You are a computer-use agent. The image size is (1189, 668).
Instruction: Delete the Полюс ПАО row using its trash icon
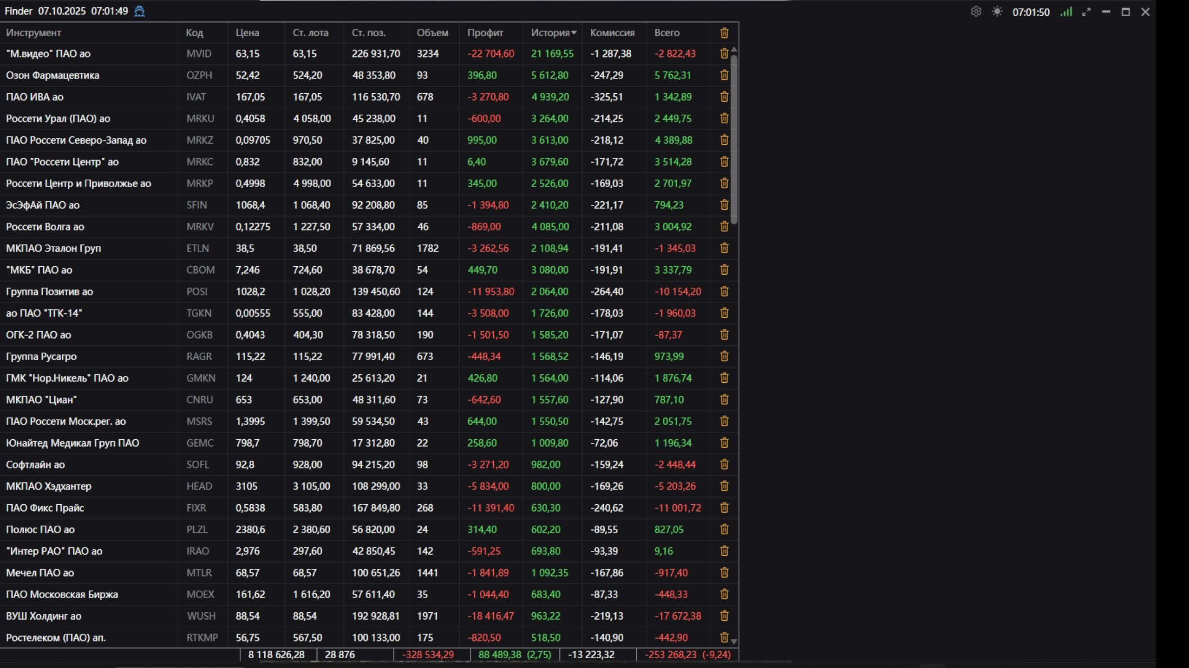(x=724, y=530)
